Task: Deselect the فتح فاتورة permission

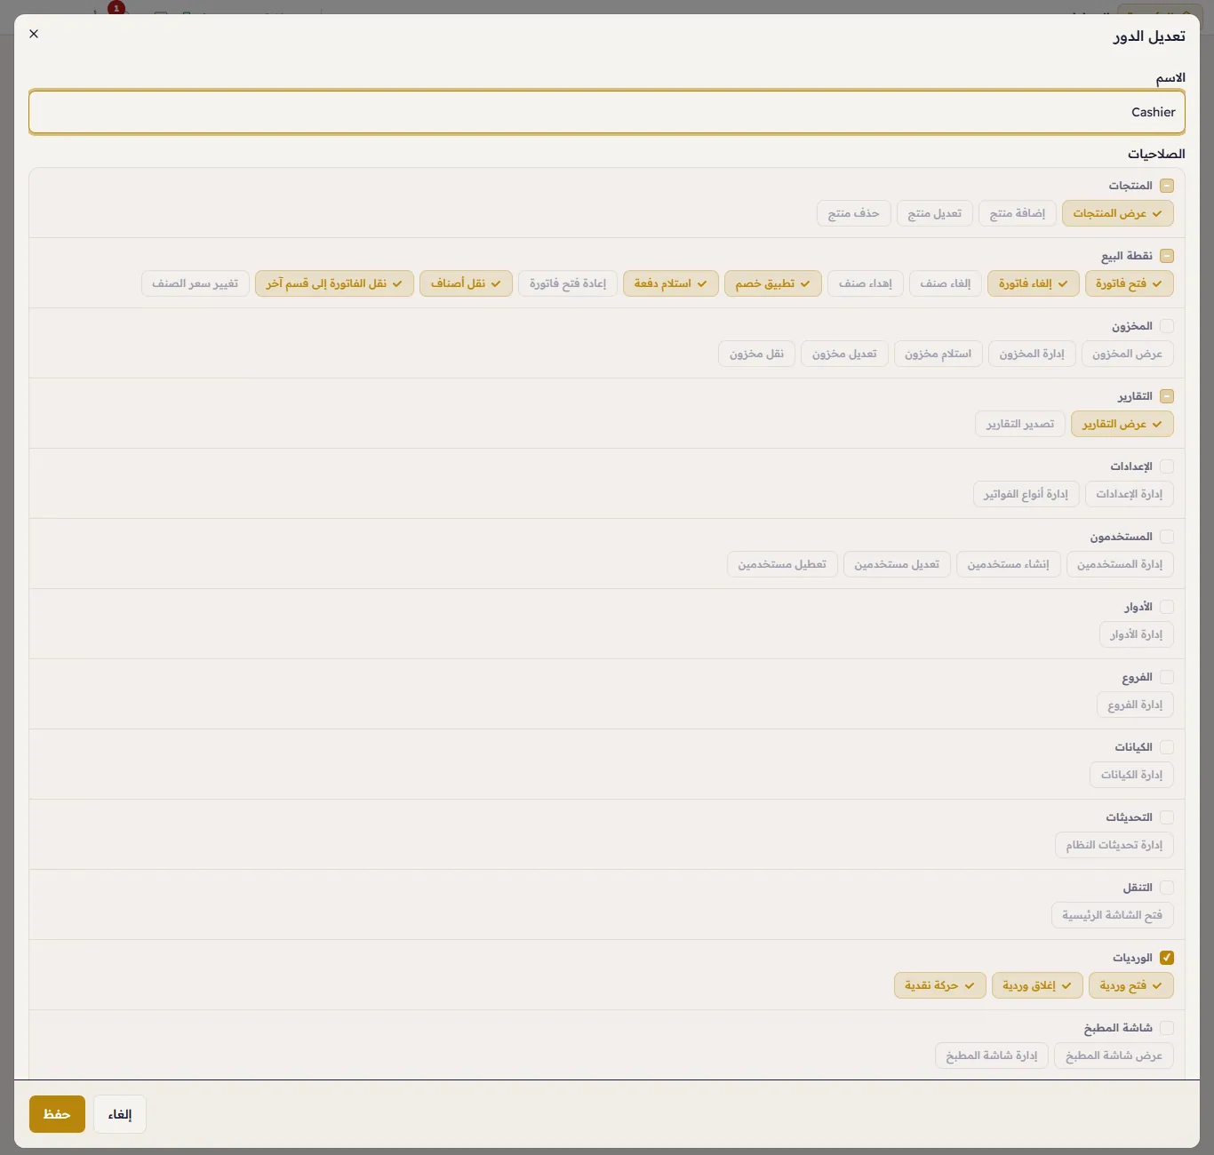Action: click(1130, 283)
